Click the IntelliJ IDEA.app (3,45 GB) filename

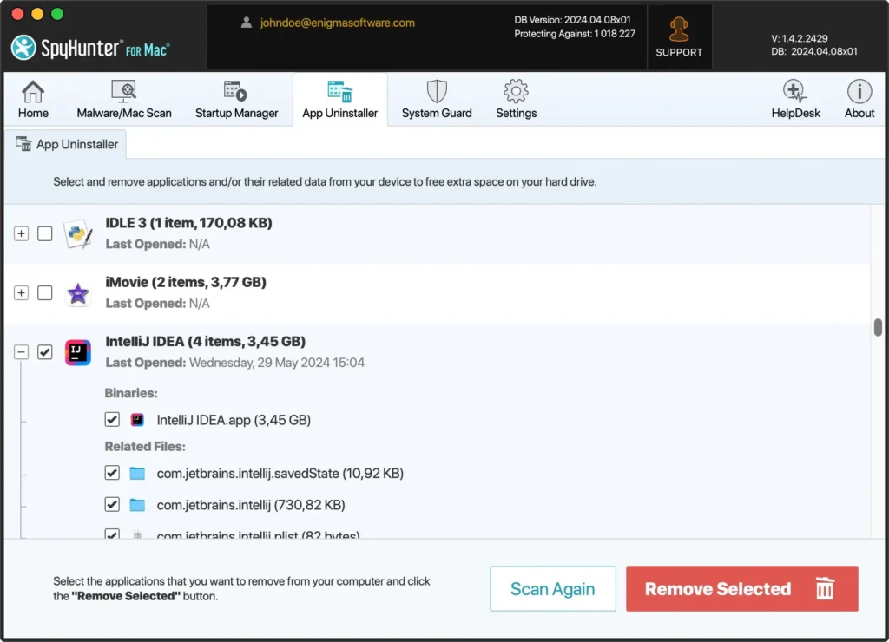[234, 420]
